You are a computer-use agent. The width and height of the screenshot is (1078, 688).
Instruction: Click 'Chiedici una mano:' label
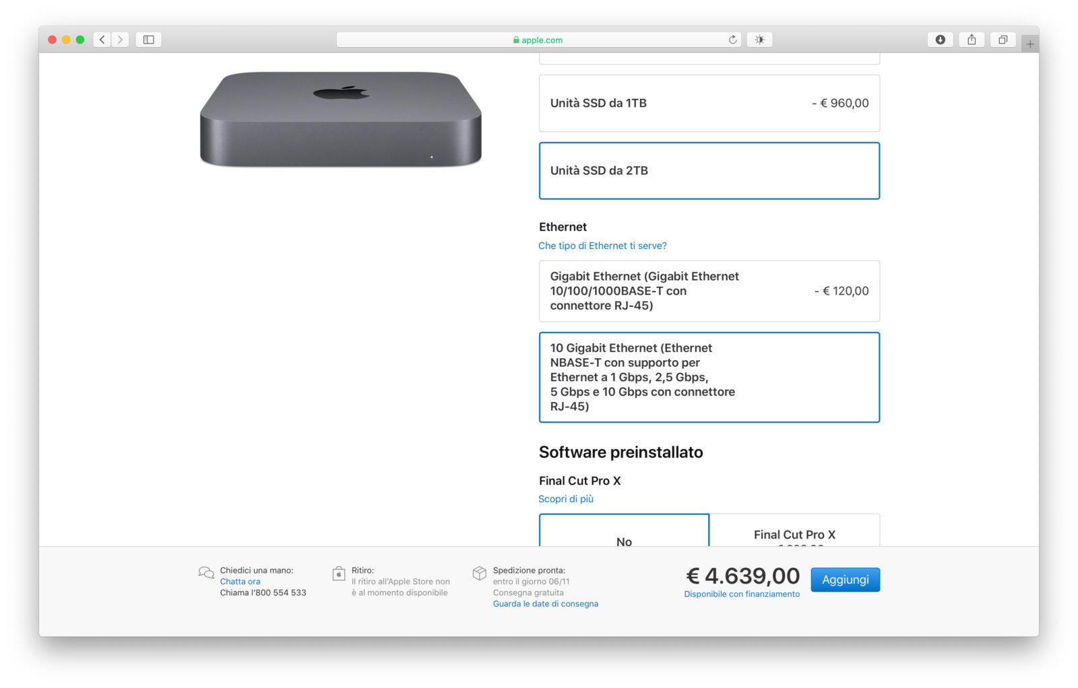point(257,570)
